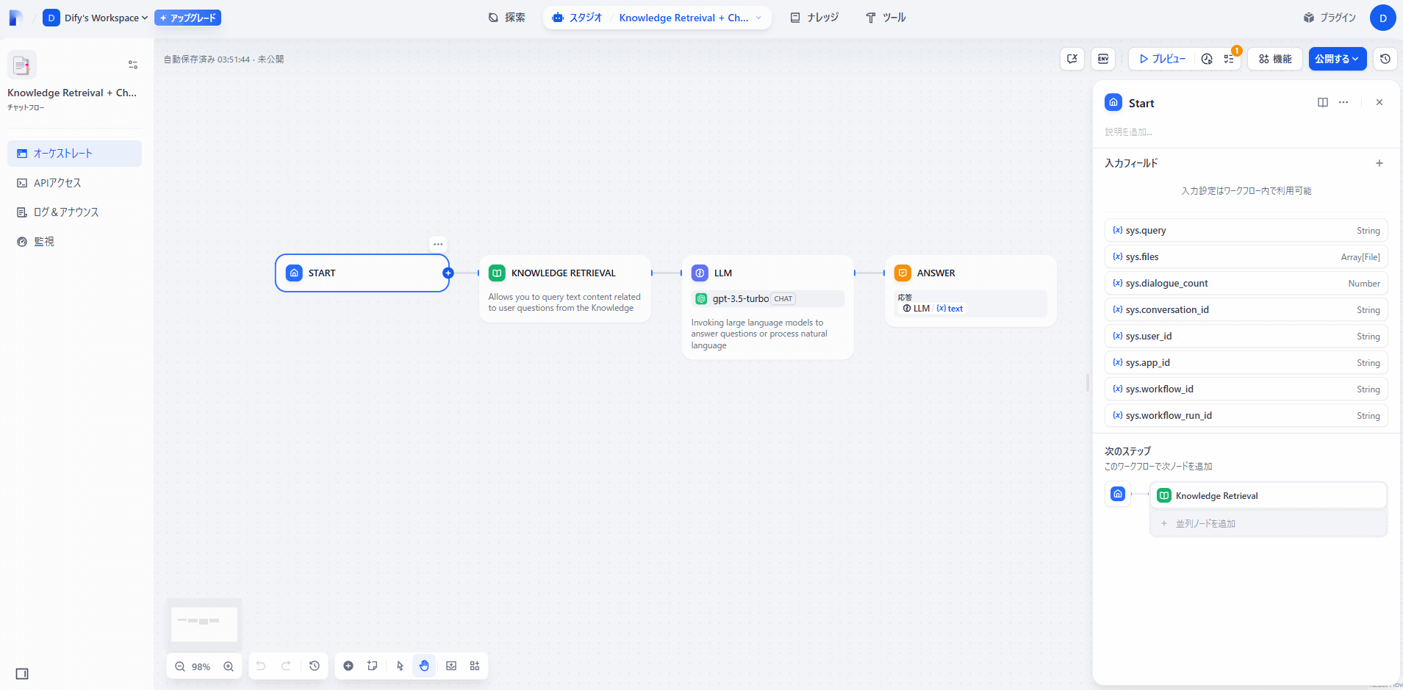Click the アップグレード upgrade button
1403x690 pixels.
tap(187, 18)
